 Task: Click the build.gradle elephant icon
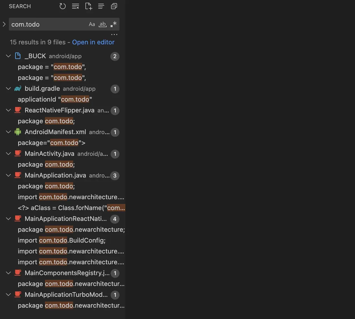18,89
